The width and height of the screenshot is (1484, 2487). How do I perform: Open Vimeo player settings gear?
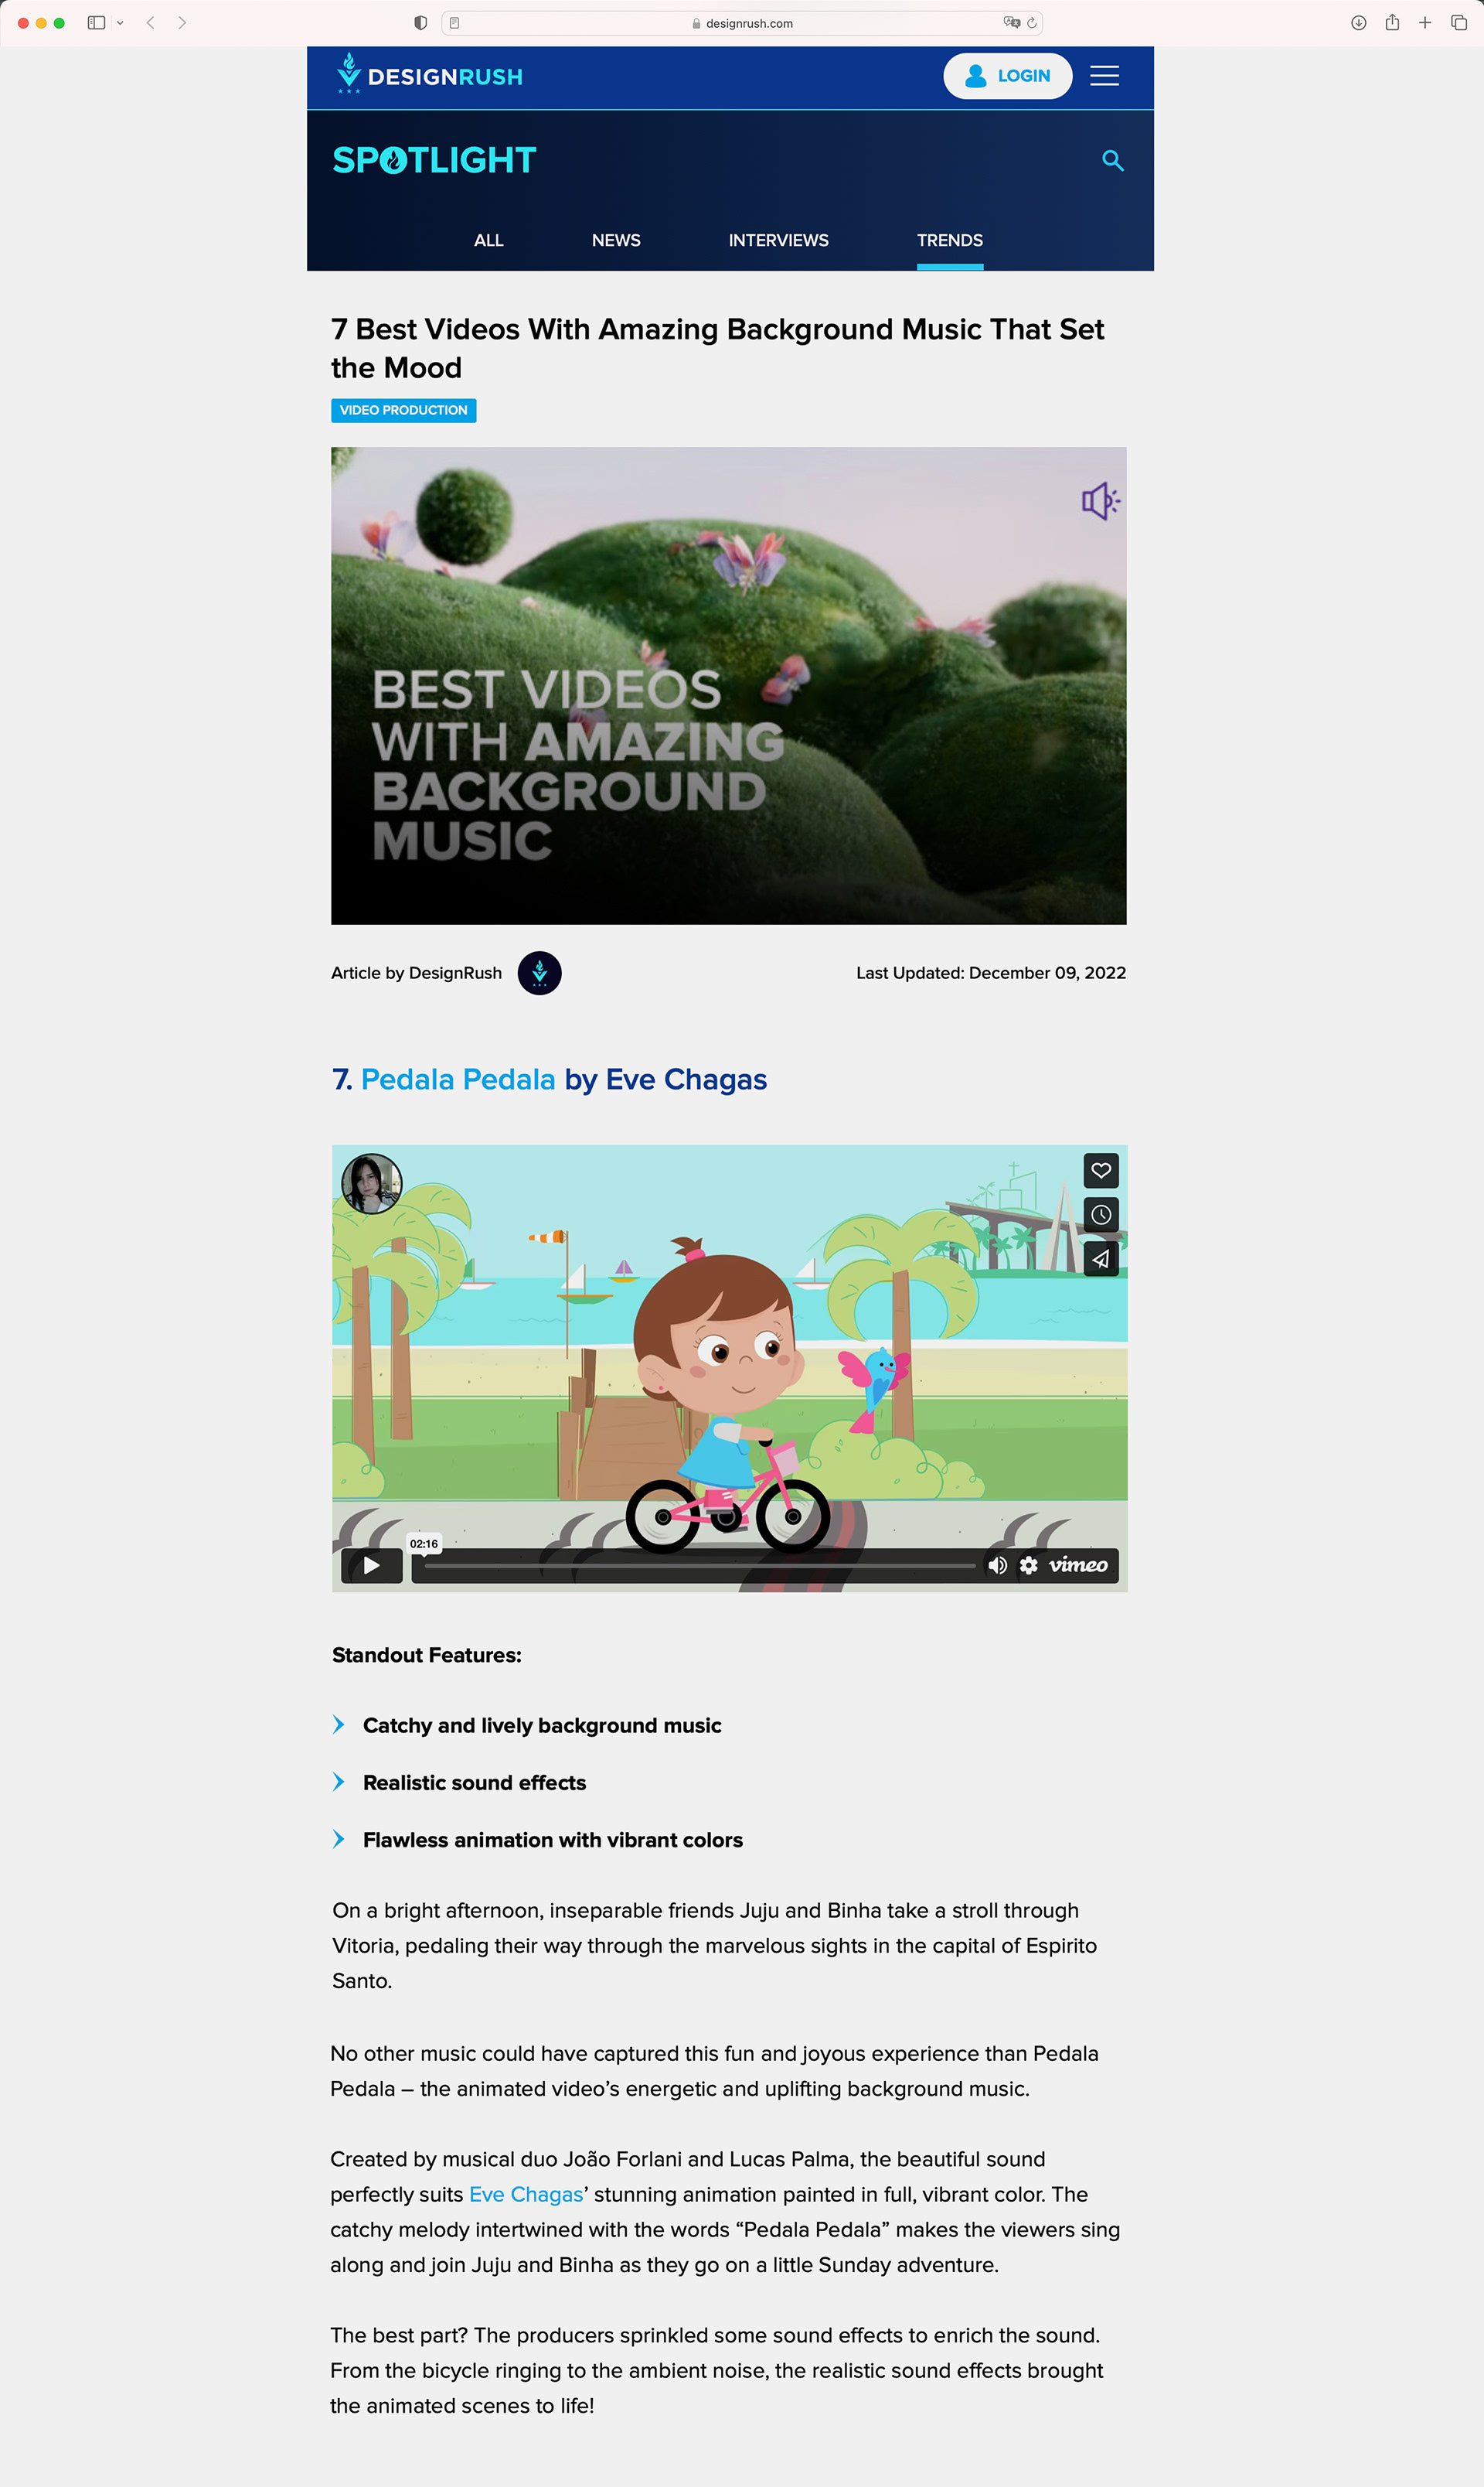[x=1028, y=1564]
